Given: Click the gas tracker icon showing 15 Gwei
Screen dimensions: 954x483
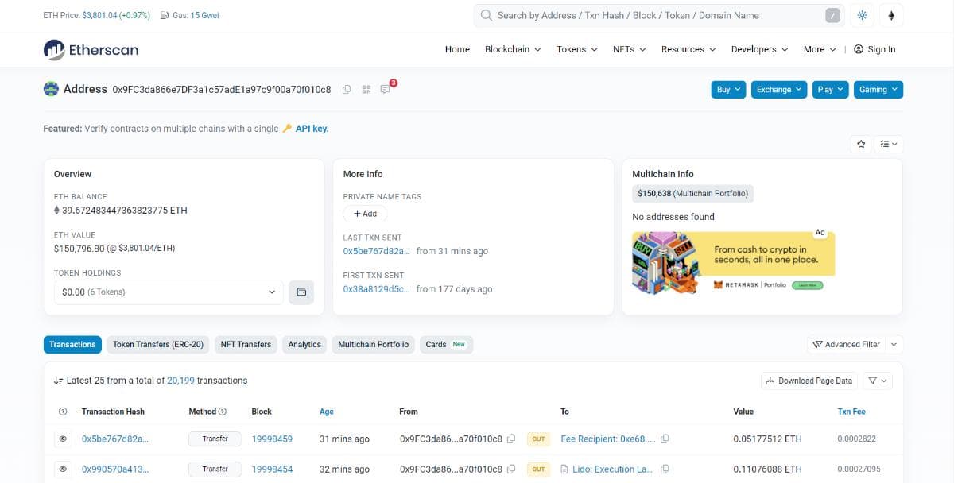Looking at the screenshot, I should (x=164, y=15).
